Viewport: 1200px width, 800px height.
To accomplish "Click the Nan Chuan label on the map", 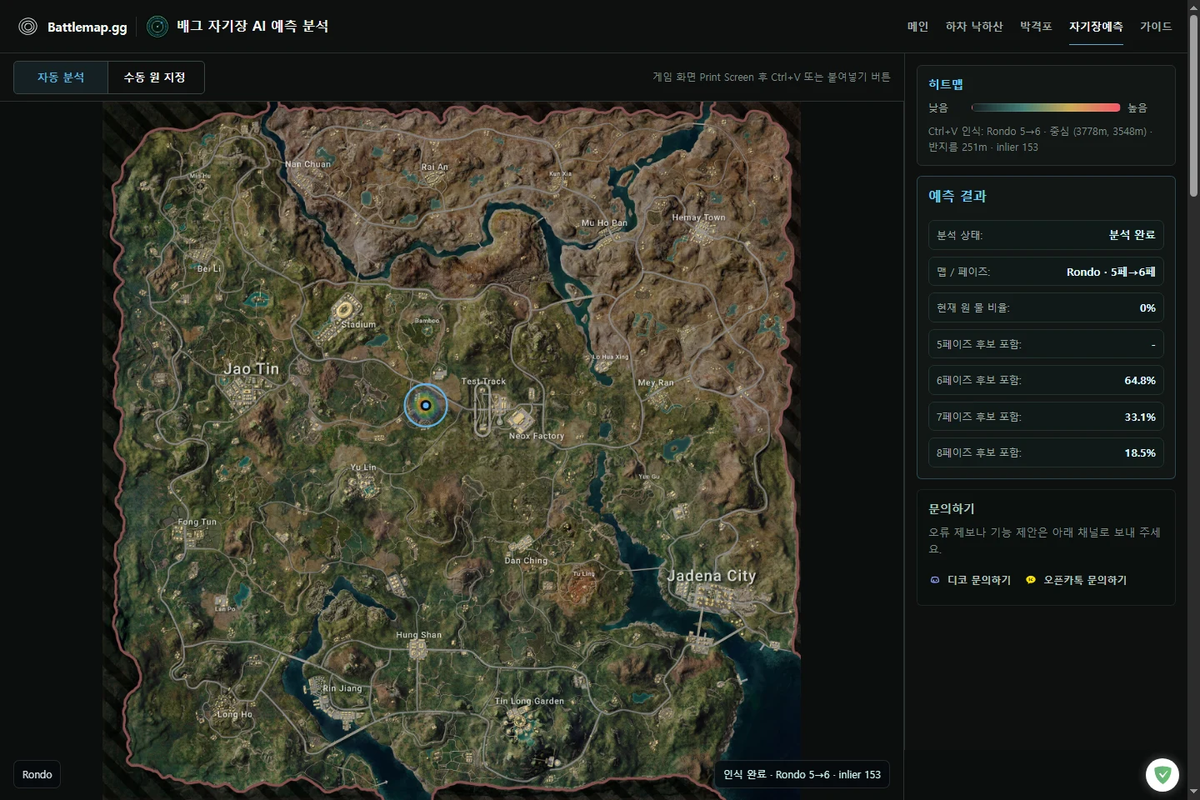I will click(307, 164).
